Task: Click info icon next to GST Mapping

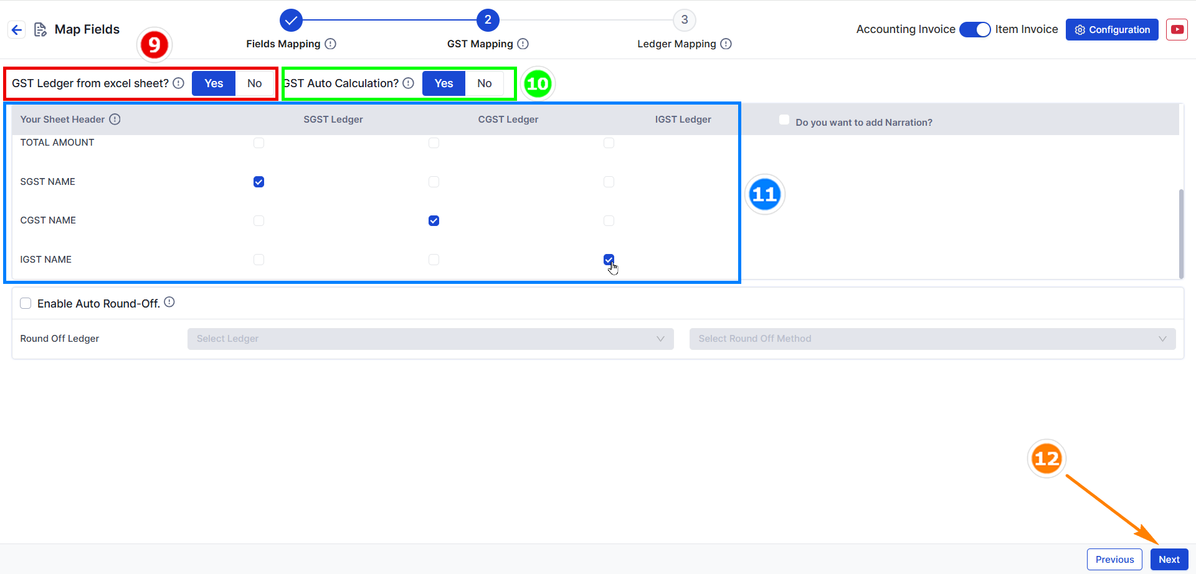Action: point(523,44)
